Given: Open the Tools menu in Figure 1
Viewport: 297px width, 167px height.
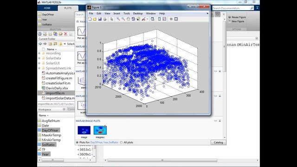Looking at the screenshot, I should (x=127, y=13).
